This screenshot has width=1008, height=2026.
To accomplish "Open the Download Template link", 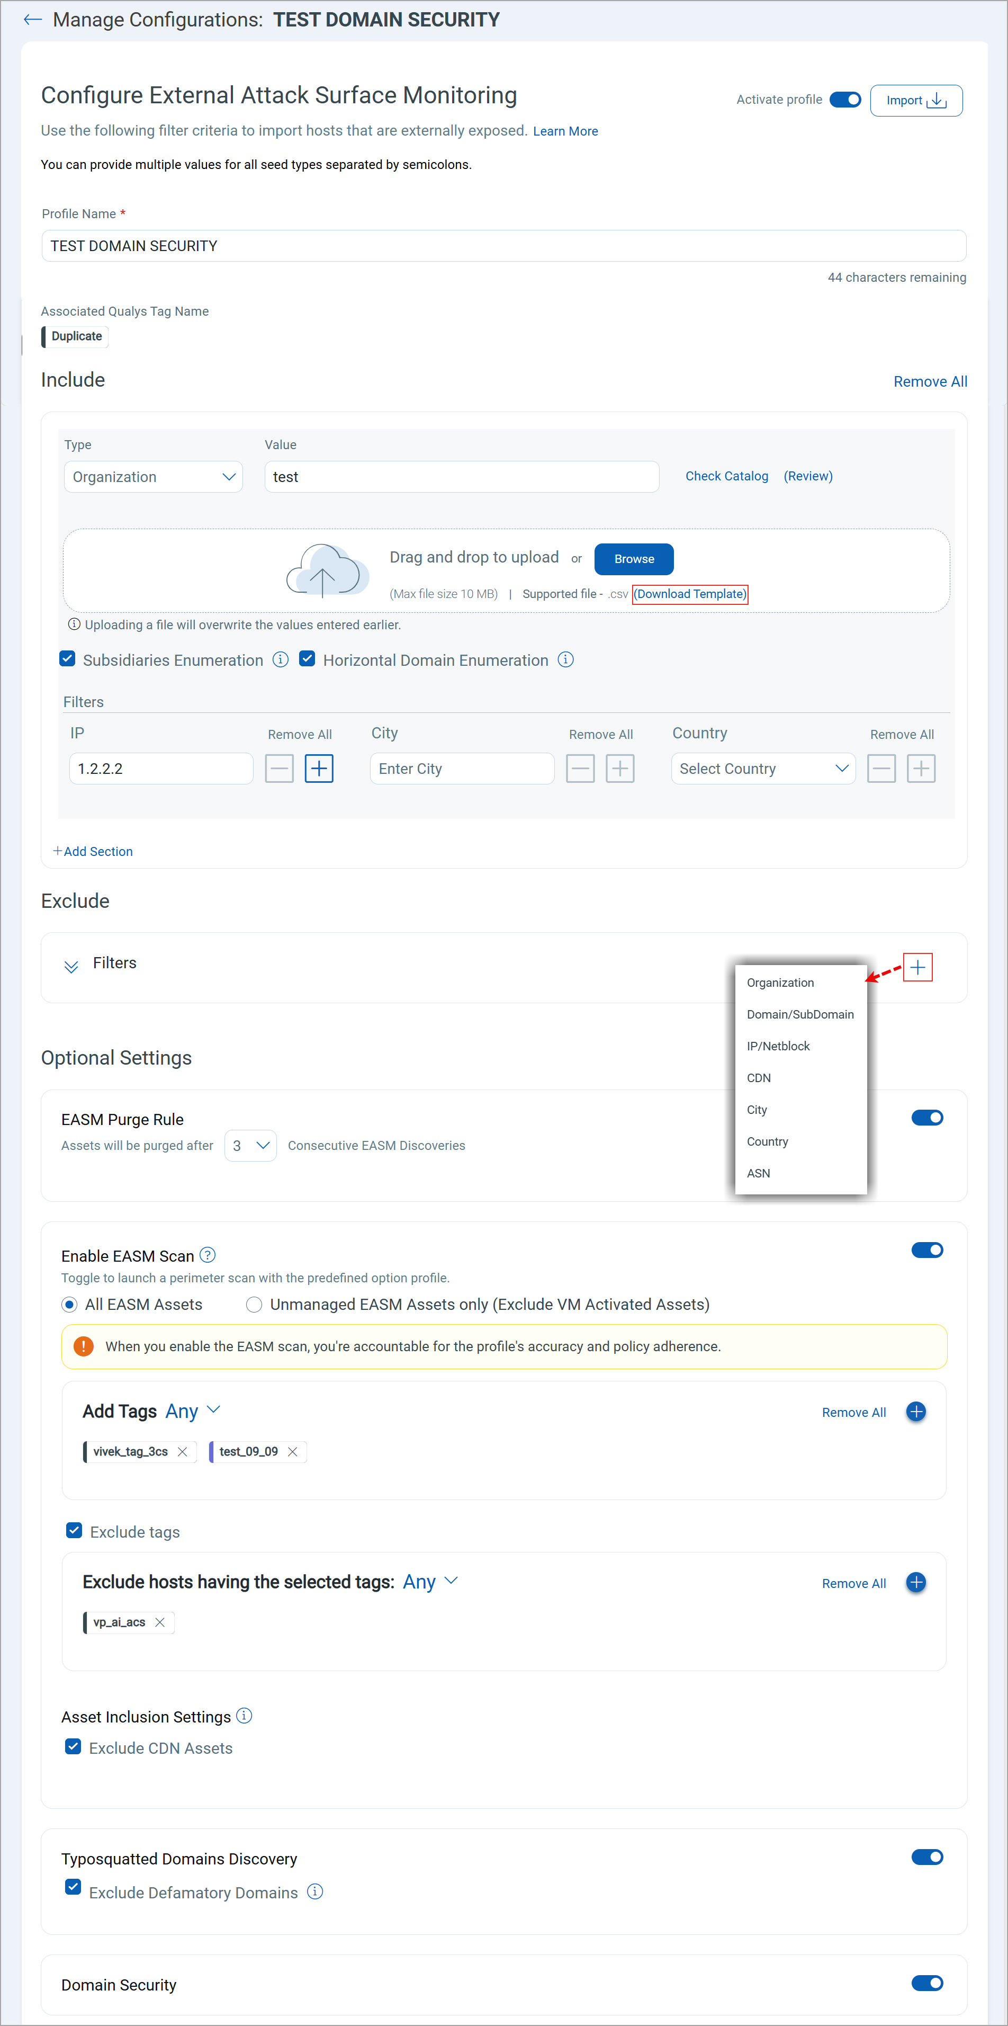I will (x=690, y=594).
